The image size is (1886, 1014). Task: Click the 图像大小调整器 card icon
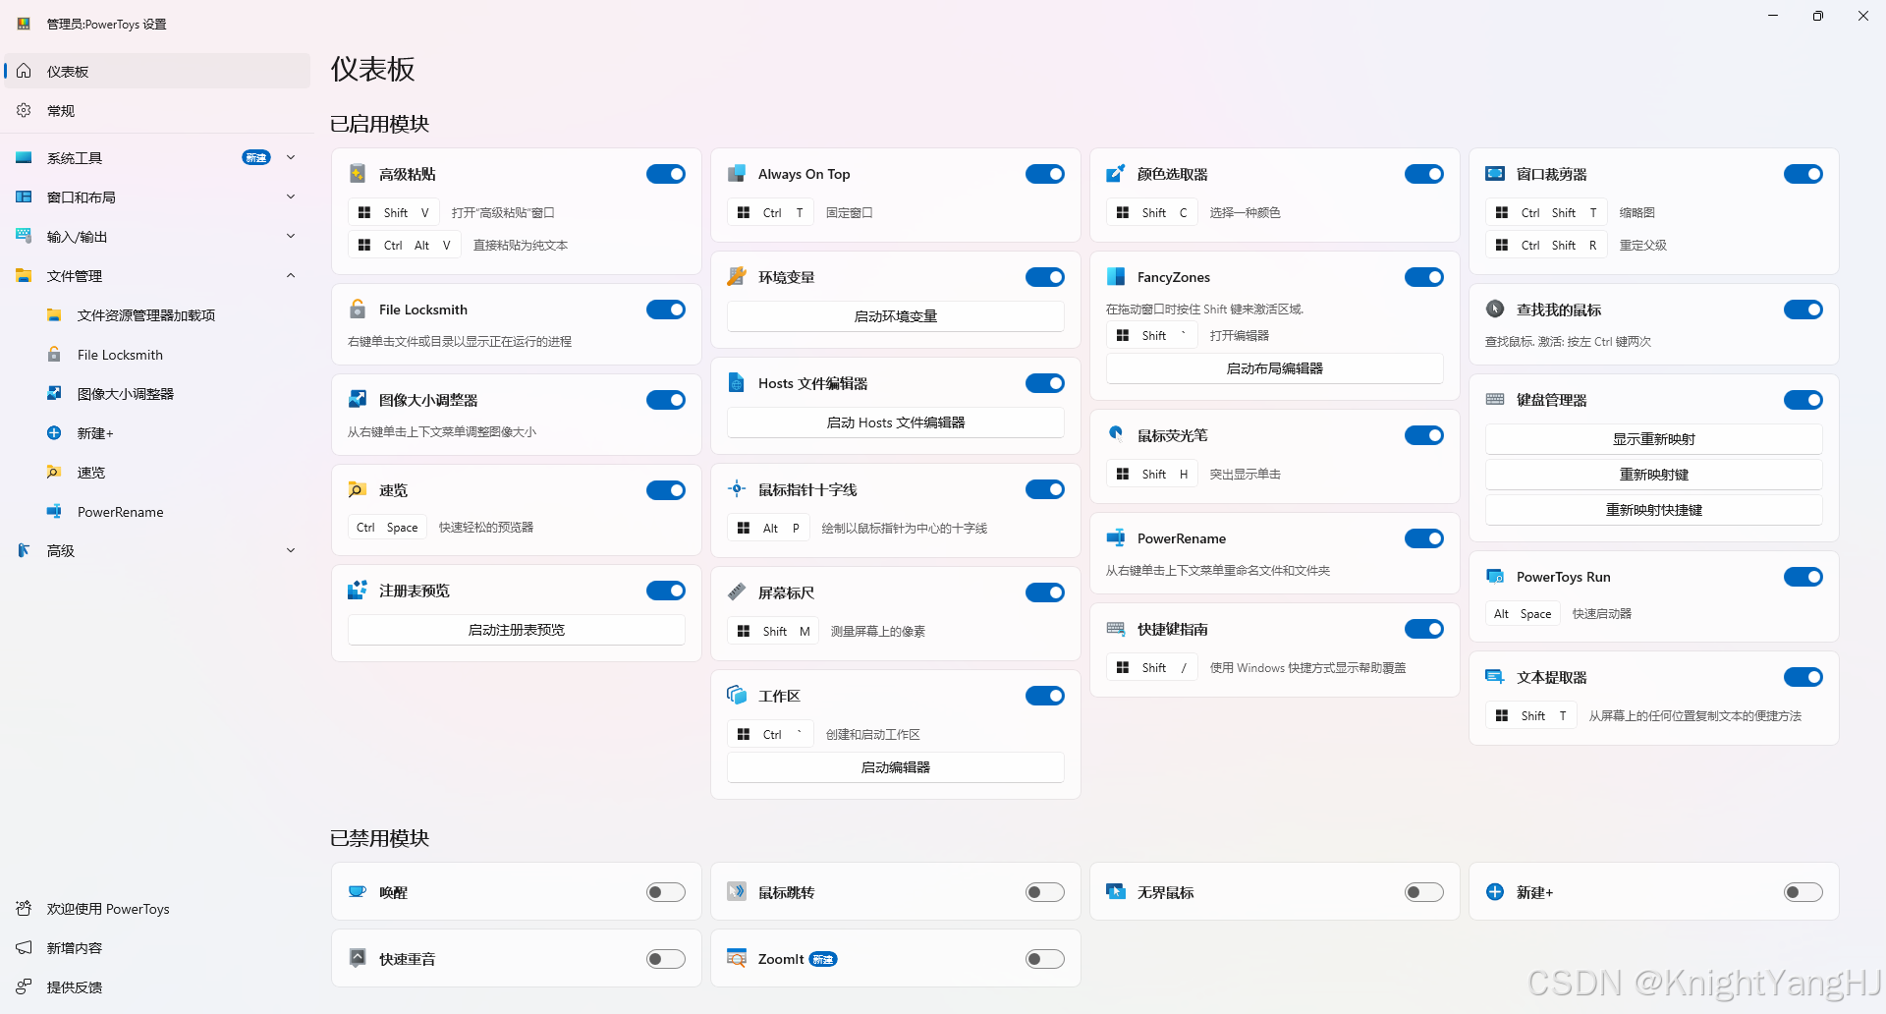click(358, 400)
